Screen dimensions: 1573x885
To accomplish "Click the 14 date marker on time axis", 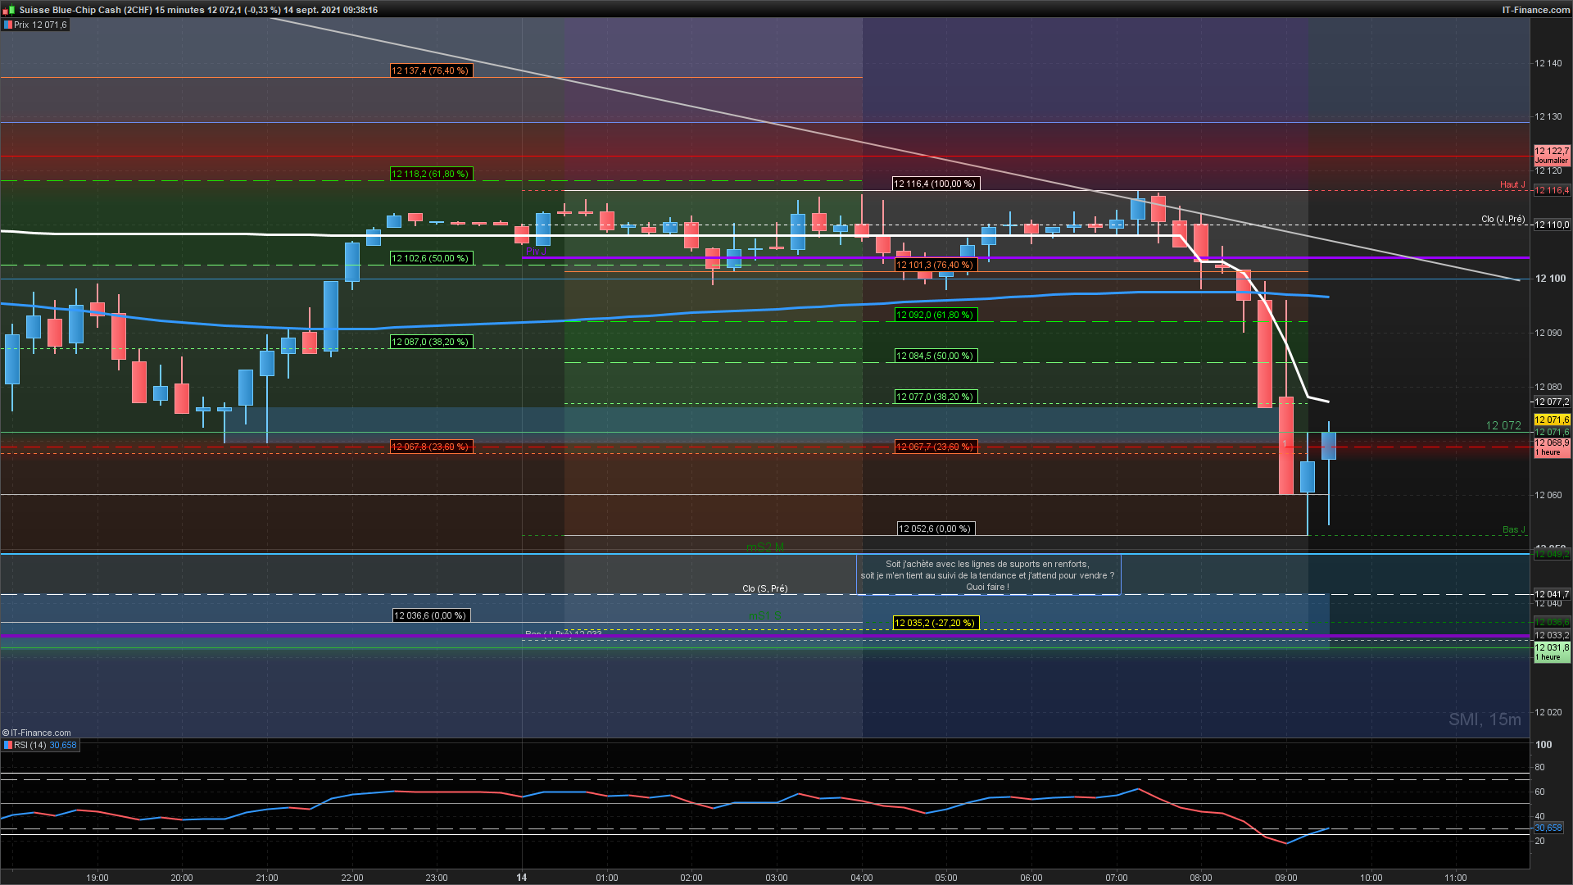I will (522, 878).
